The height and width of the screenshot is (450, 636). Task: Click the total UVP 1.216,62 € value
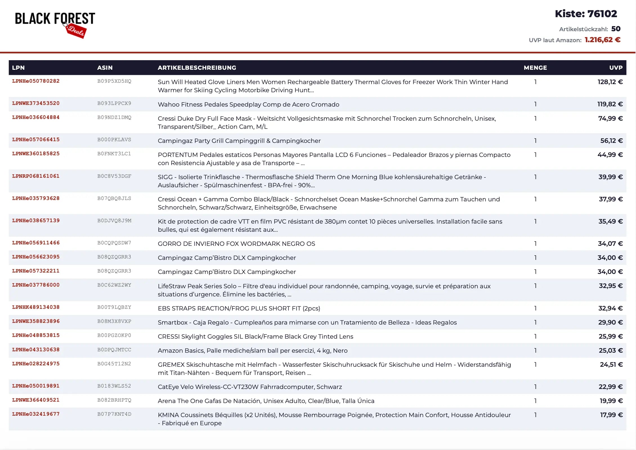pyautogui.click(x=602, y=40)
